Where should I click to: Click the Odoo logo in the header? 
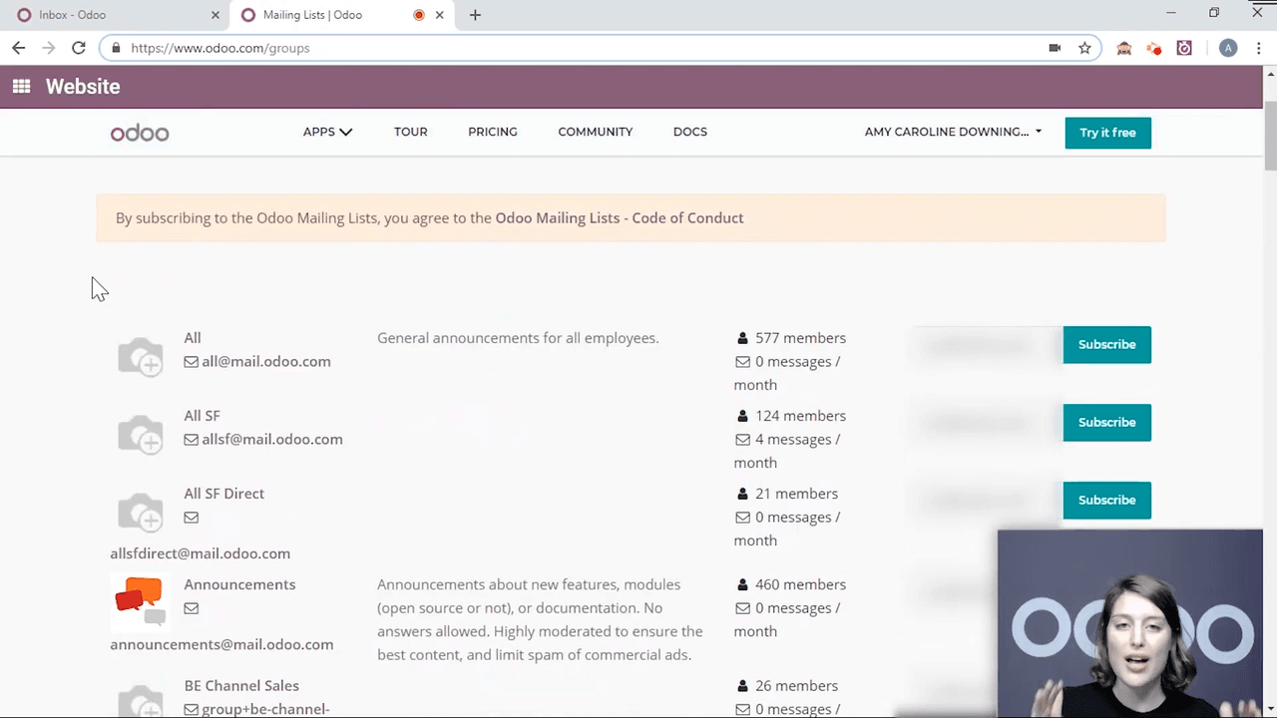(x=140, y=133)
